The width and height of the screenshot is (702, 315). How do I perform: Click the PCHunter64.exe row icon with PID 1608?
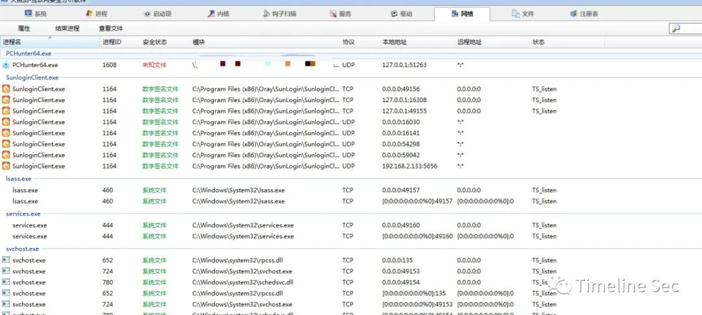(6, 65)
